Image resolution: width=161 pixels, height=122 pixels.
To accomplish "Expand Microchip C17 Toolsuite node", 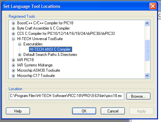I will click(13, 76).
